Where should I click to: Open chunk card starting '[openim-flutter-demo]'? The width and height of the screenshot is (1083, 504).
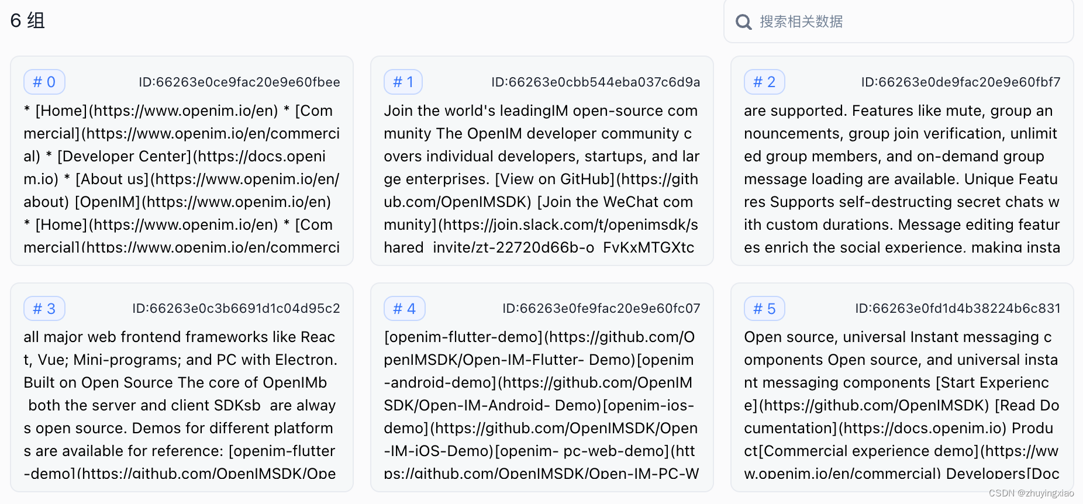(542, 387)
